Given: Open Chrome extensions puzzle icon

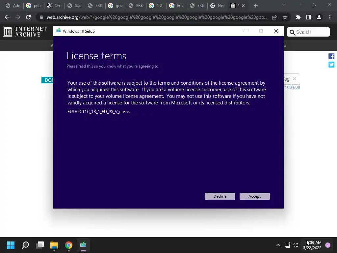Looking at the screenshot, I should [x=298, y=17].
